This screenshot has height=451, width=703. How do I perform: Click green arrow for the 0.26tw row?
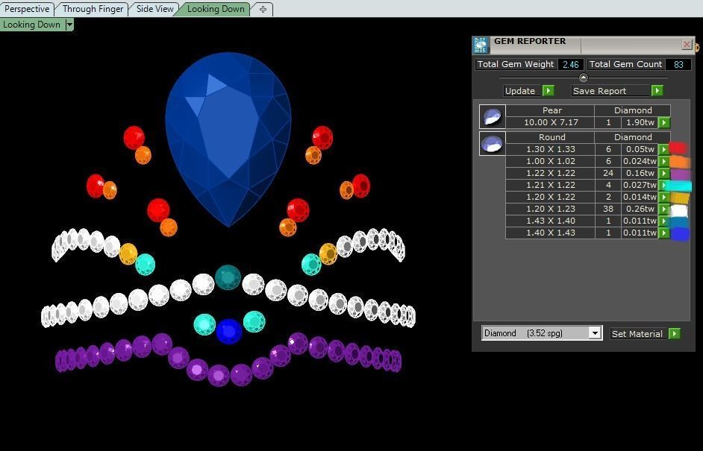(663, 209)
